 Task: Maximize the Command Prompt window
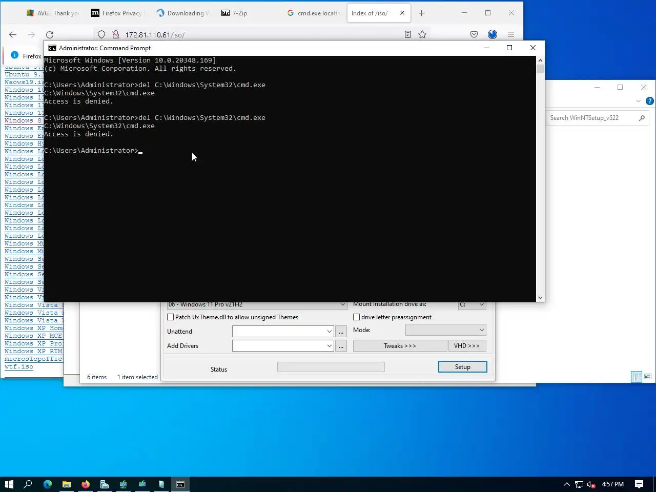tap(509, 48)
